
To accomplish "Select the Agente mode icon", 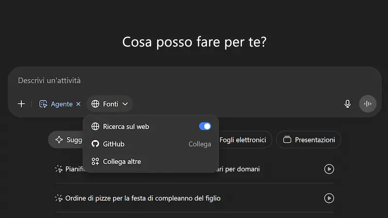I will click(43, 104).
